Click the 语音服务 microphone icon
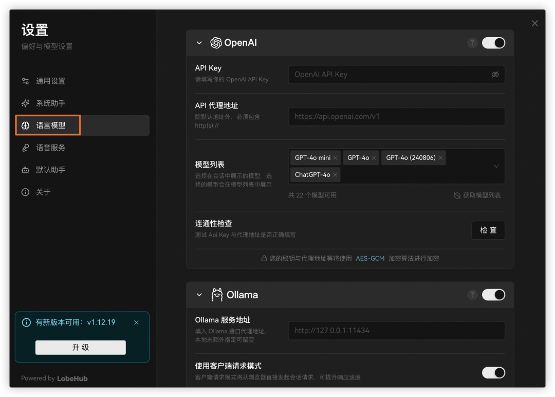The width and height of the screenshot is (555, 397). (x=26, y=148)
